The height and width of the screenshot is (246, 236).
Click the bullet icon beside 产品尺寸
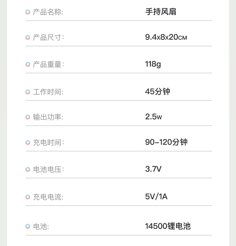point(28,37)
